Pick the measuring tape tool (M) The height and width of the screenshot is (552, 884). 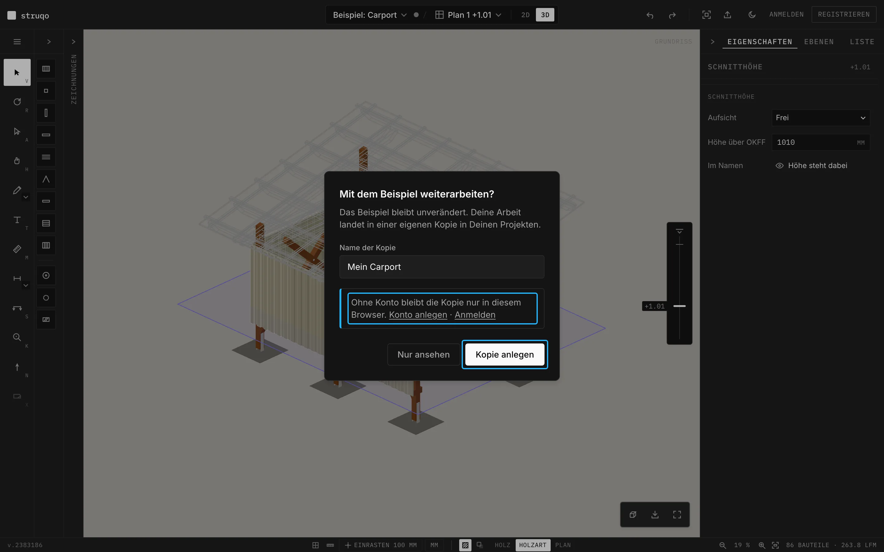pos(17,249)
